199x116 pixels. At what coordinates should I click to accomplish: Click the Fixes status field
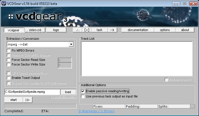pyautogui.click(x=109, y=106)
